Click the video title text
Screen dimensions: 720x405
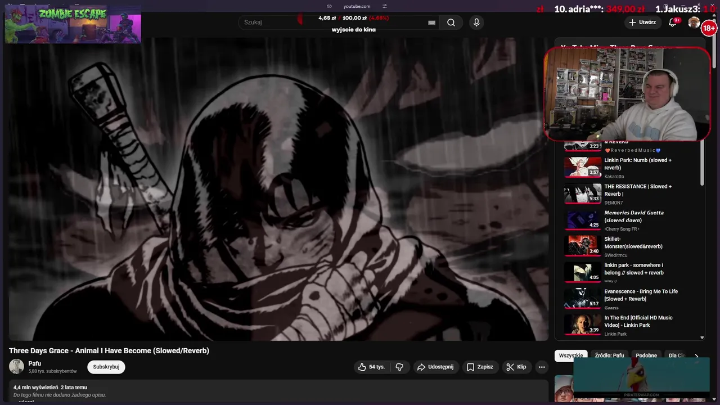[109, 350]
